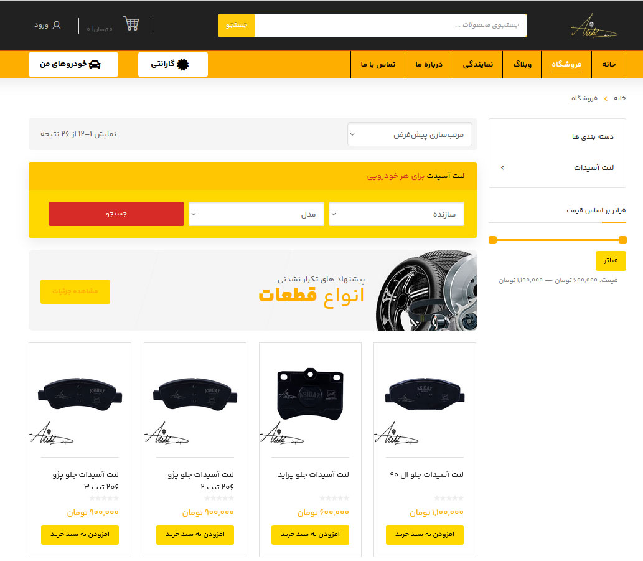Click the Asidat logo in header
Viewport: 643px width, 561px height.
coord(594,27)
